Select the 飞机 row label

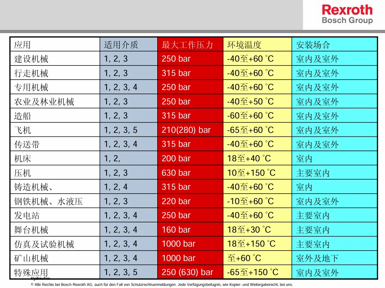click(x=22, y=130)
